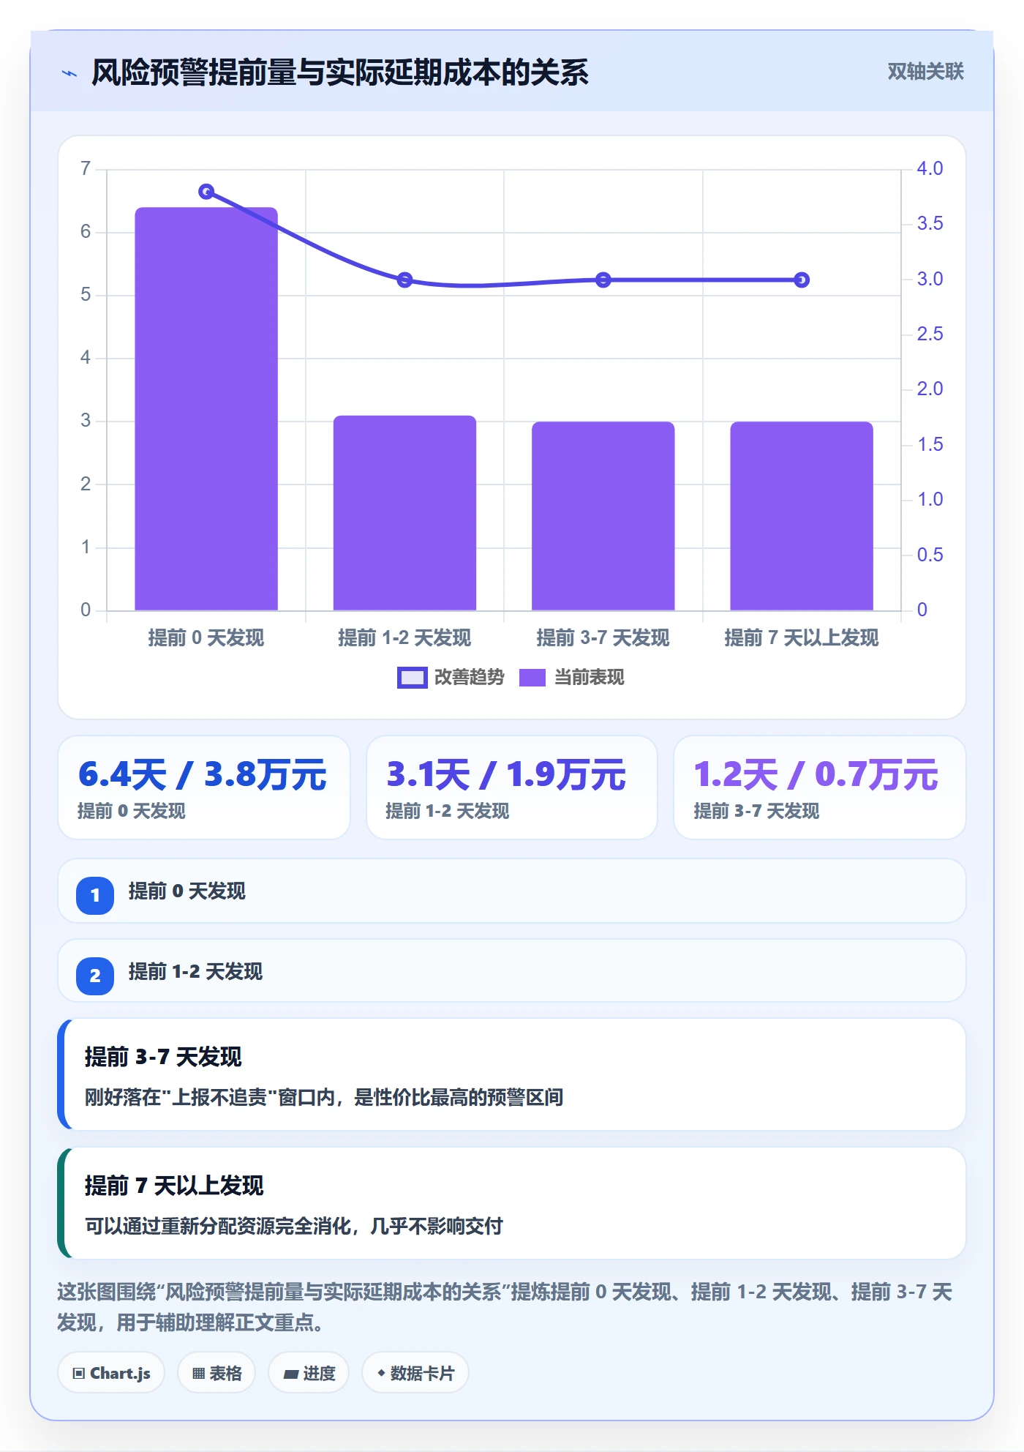Click the line point above the 提前 0 天发现 bar

206,192
